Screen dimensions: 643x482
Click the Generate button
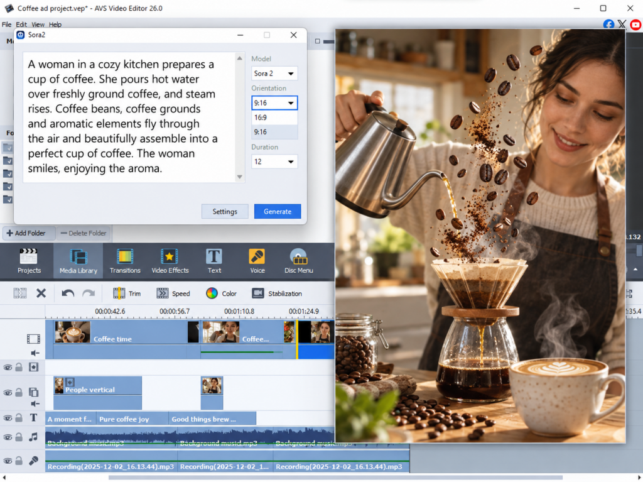(x=278, y=211)
